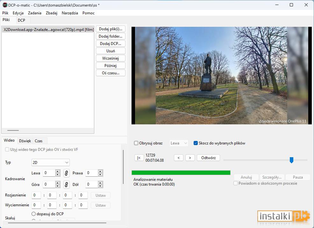
Task: Increase the Prawa crop value spinner
Action: (100, 171)
